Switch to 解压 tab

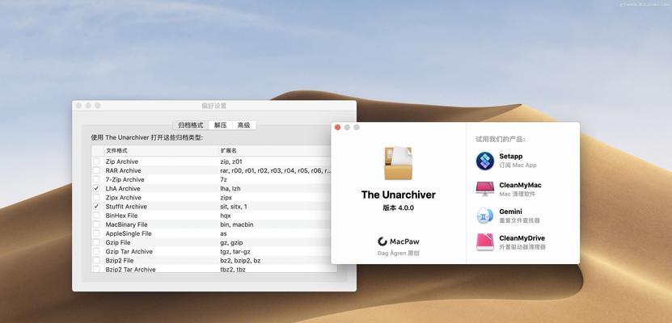pos(220,125)
